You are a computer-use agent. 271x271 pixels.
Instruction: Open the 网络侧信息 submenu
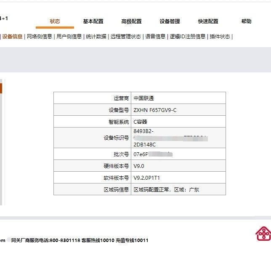click(x=40, y=37)
